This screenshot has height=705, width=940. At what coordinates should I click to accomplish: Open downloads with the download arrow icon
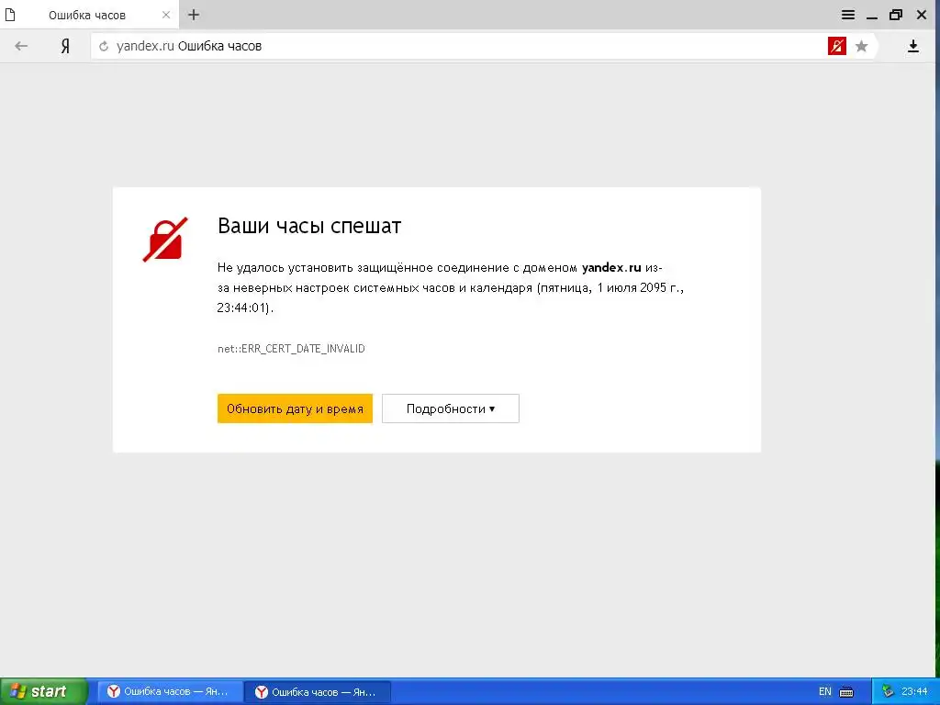coord(913,46)
